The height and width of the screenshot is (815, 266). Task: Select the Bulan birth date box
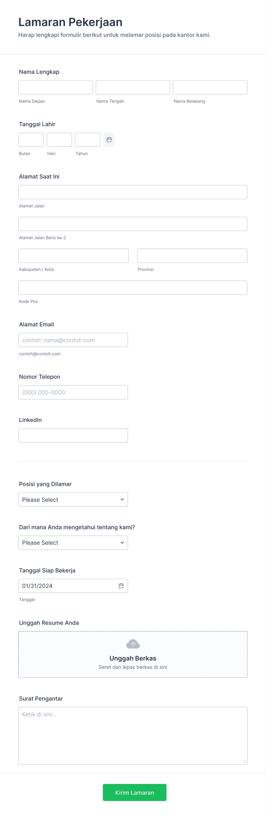(x=31, y=140)
